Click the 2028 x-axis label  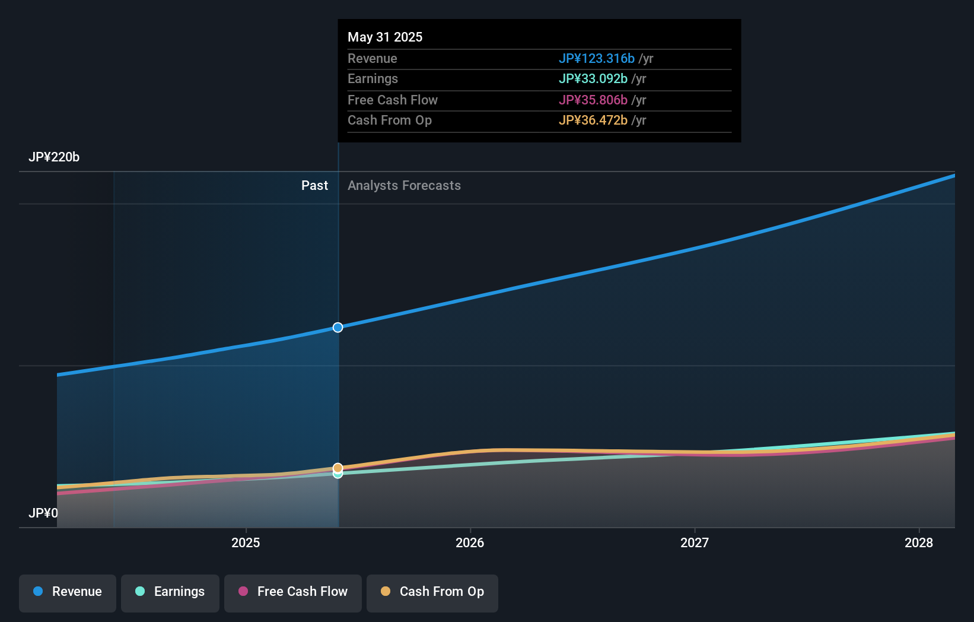click(919, 542)
